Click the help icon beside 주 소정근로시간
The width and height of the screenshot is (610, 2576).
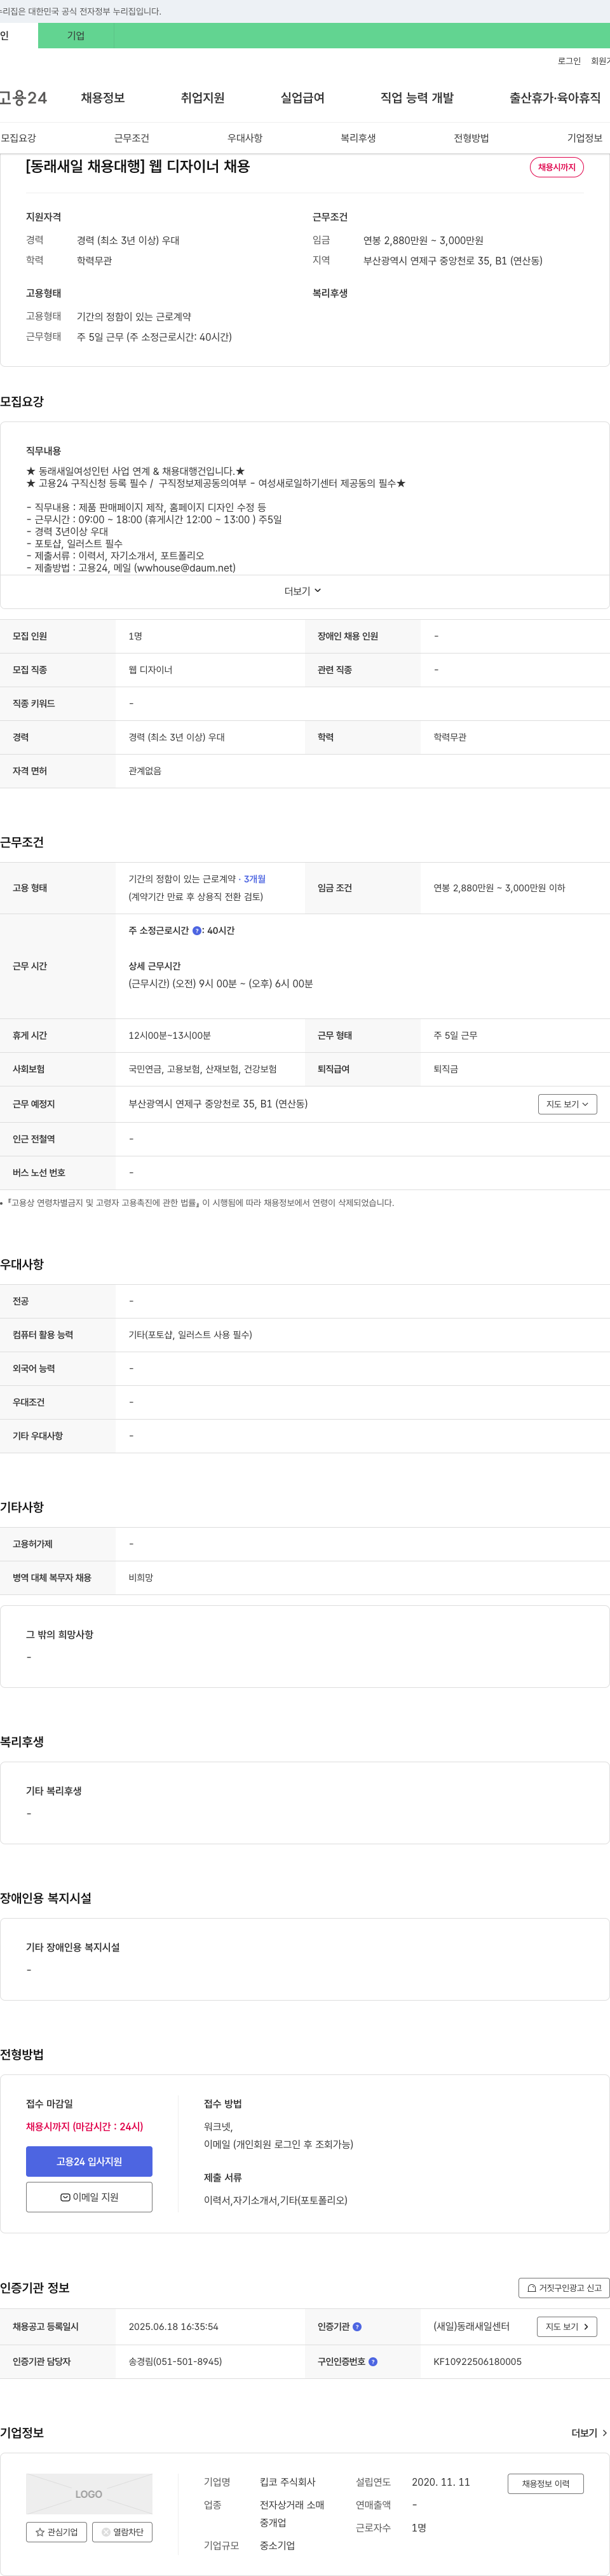196,930
